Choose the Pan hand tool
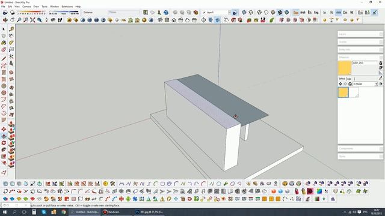385x216 pixels. (12, 20)
